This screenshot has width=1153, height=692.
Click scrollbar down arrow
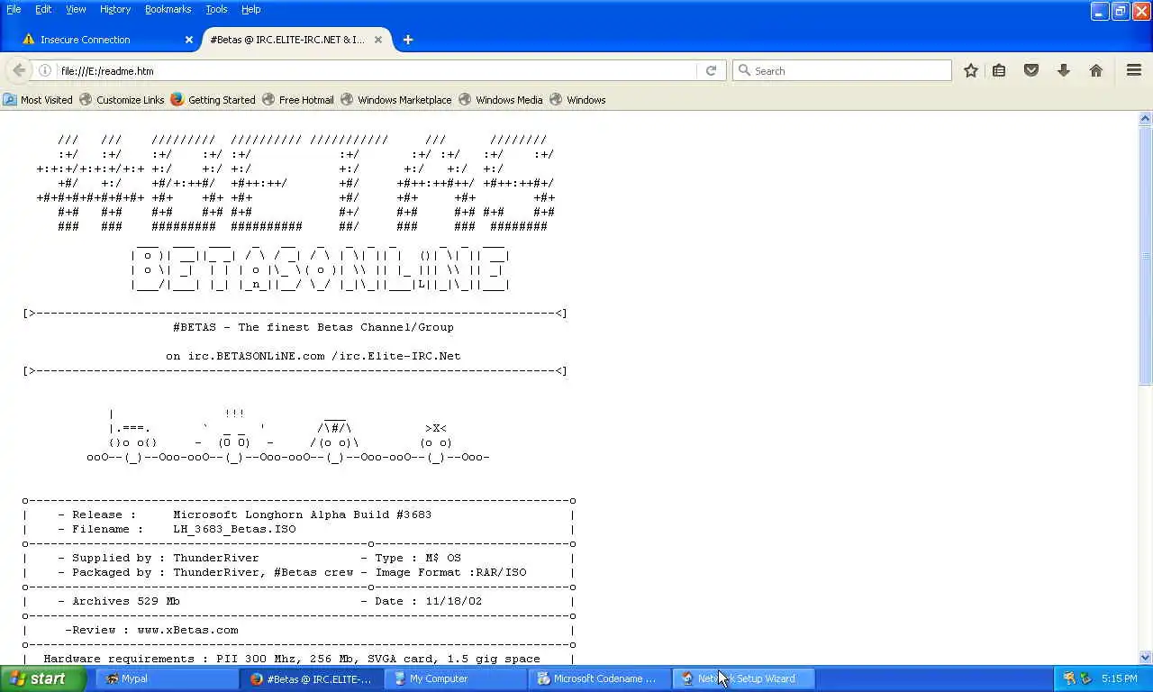point(1146,658)
